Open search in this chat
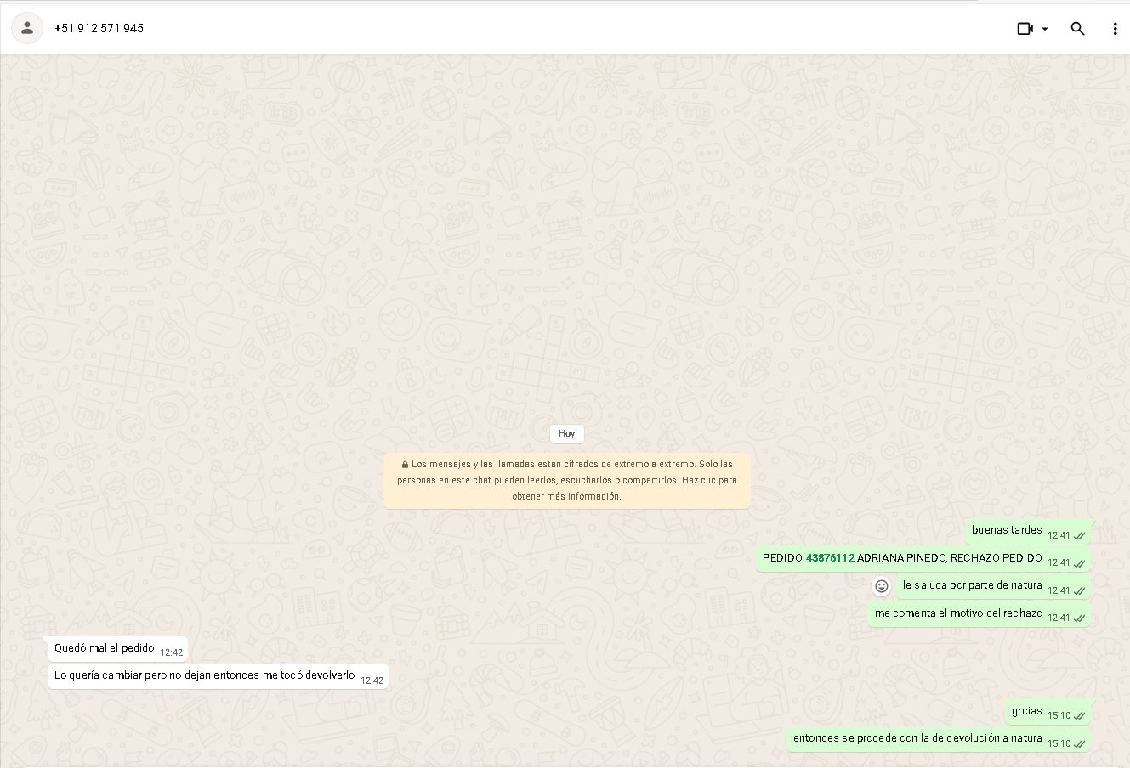Viewport: 1130px width, 768px height. [x=1077, y=29]
